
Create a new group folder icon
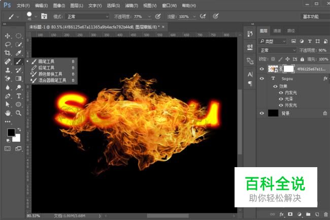308,214
